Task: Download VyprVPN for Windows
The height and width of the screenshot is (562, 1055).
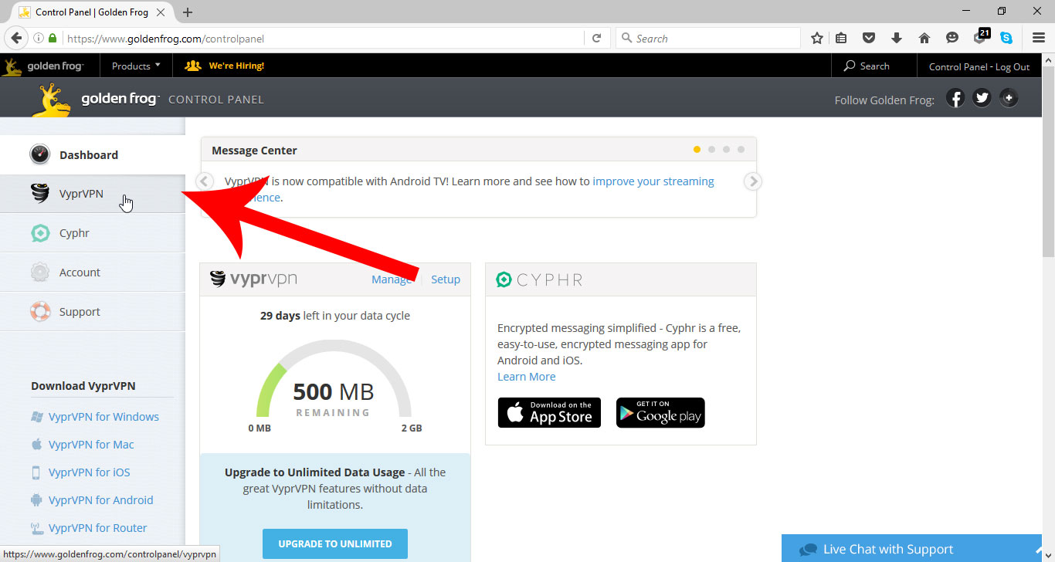Action: 103,417
